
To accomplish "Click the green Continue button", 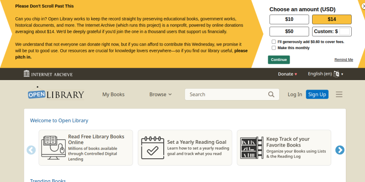I will [x=279, y=60].
